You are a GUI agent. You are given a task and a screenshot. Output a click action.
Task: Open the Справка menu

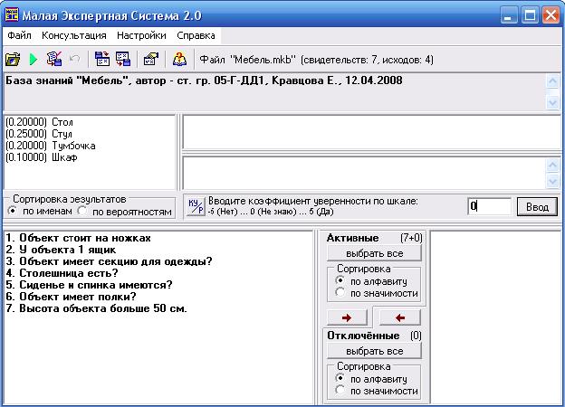[196, 35]
